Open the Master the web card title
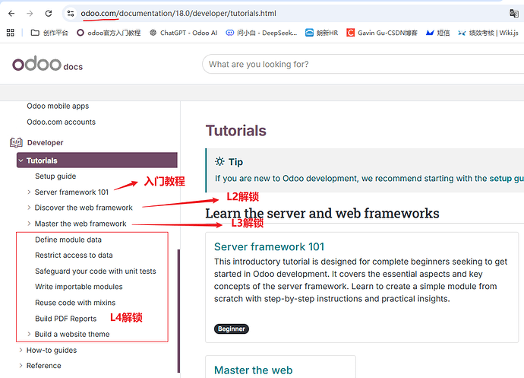This screenshot has height=378, width=524. coord(254,370)
